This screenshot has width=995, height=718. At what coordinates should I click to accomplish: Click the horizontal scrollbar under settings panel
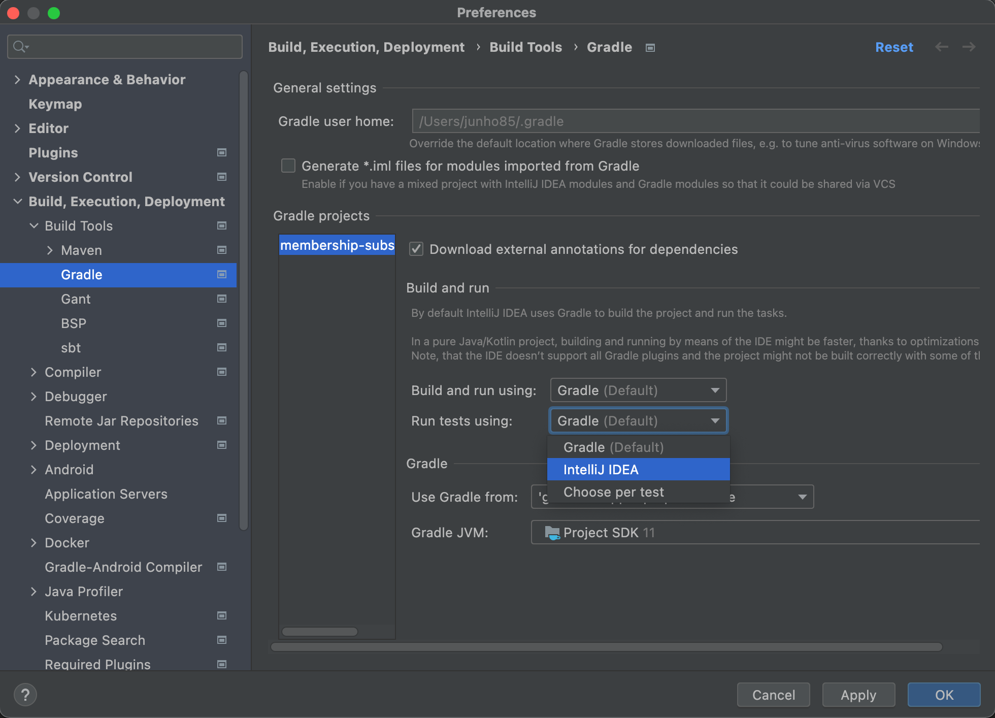pyautogui.click(x=606, y=647)
